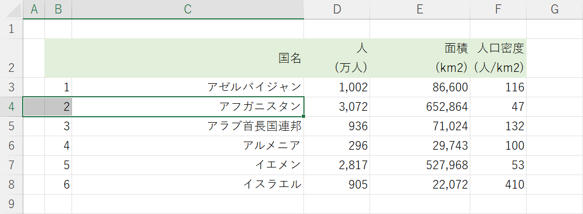Select the cell アフガニスタン
583x214 pixels.
[x=188, y=107]
